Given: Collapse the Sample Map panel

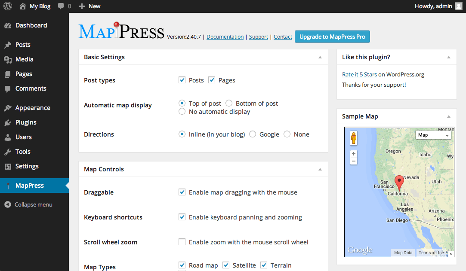Looking at the screenshot, I should click(449, 116).
